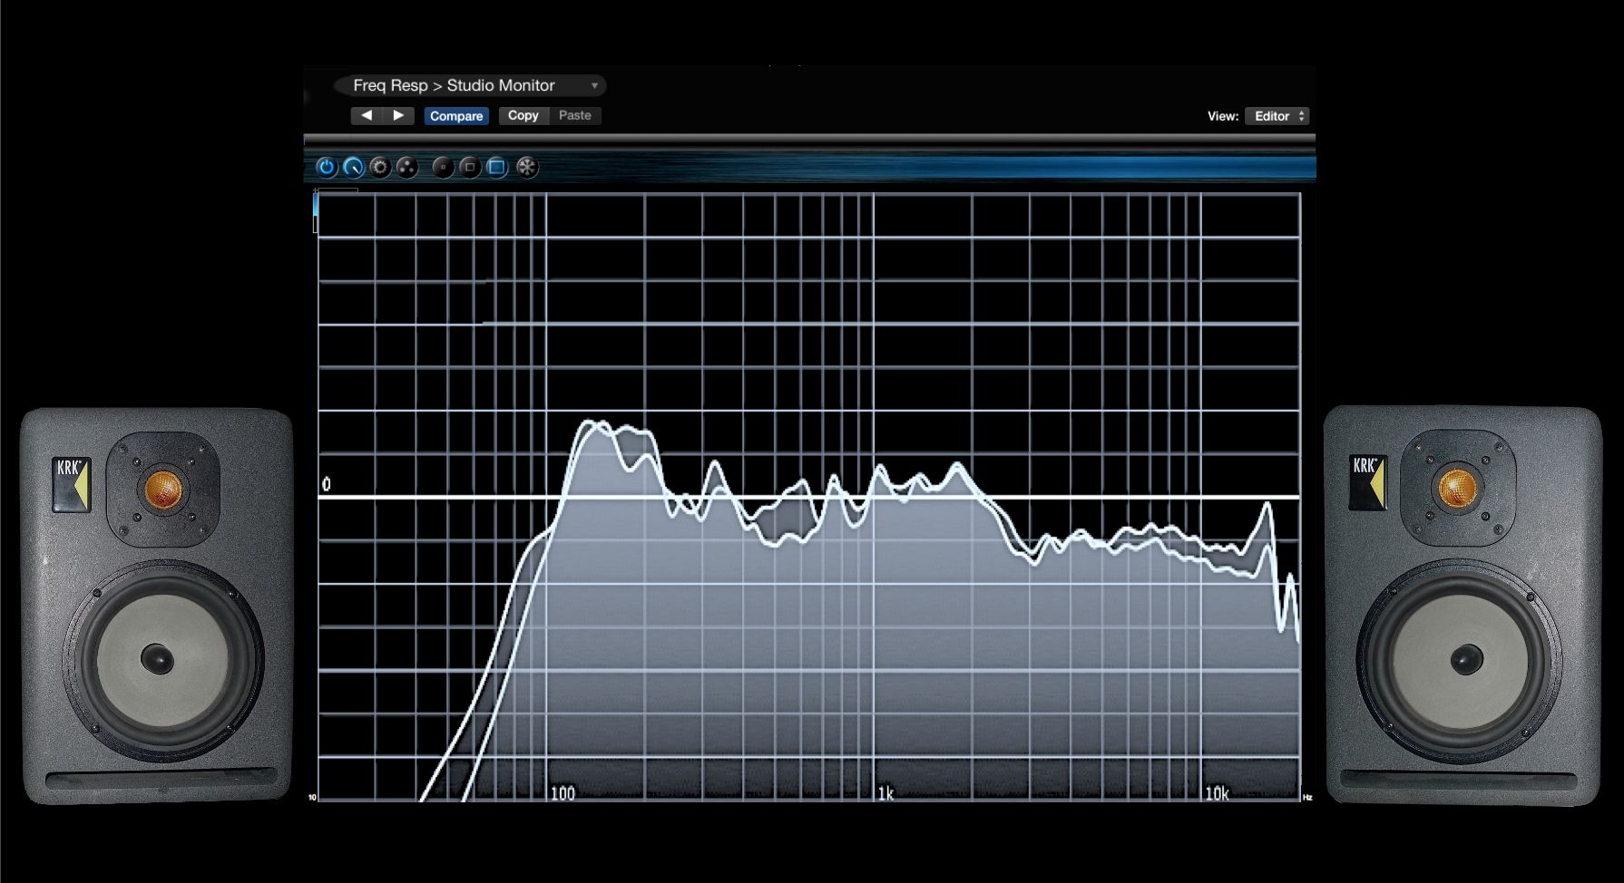Select the medium square size icon
The image size is (1624, 883).
[x=470, y=167]
